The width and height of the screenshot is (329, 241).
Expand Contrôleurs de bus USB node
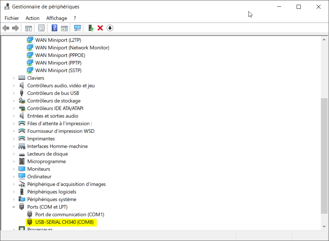click(14, 93)
